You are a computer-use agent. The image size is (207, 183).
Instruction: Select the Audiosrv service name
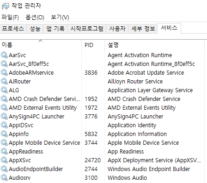click(20, 177)
